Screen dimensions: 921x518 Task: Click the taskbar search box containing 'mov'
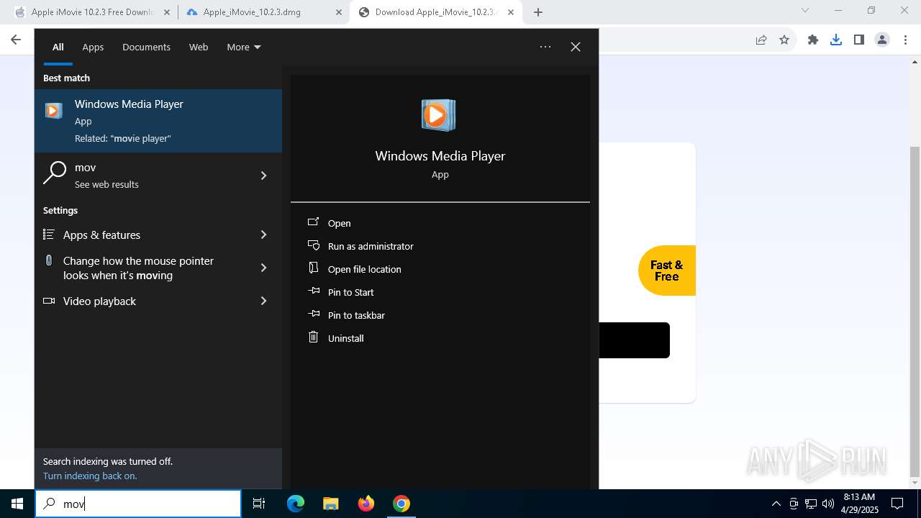click(x=138, y=504)
